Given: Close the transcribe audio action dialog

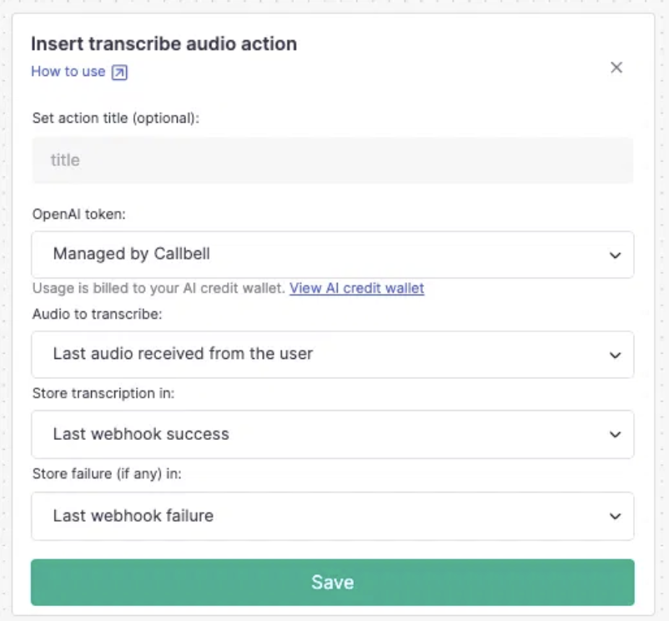Looking at the screenshot, I should 616,68.
